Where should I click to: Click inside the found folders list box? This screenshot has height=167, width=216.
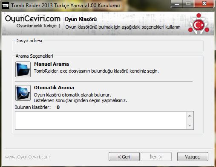104,120
